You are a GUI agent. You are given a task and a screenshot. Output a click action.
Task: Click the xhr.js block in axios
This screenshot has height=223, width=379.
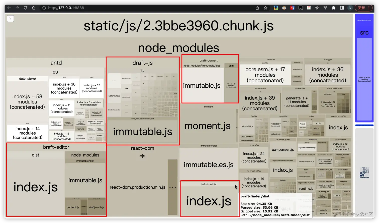pyautogui.click(x=318, y=123)
